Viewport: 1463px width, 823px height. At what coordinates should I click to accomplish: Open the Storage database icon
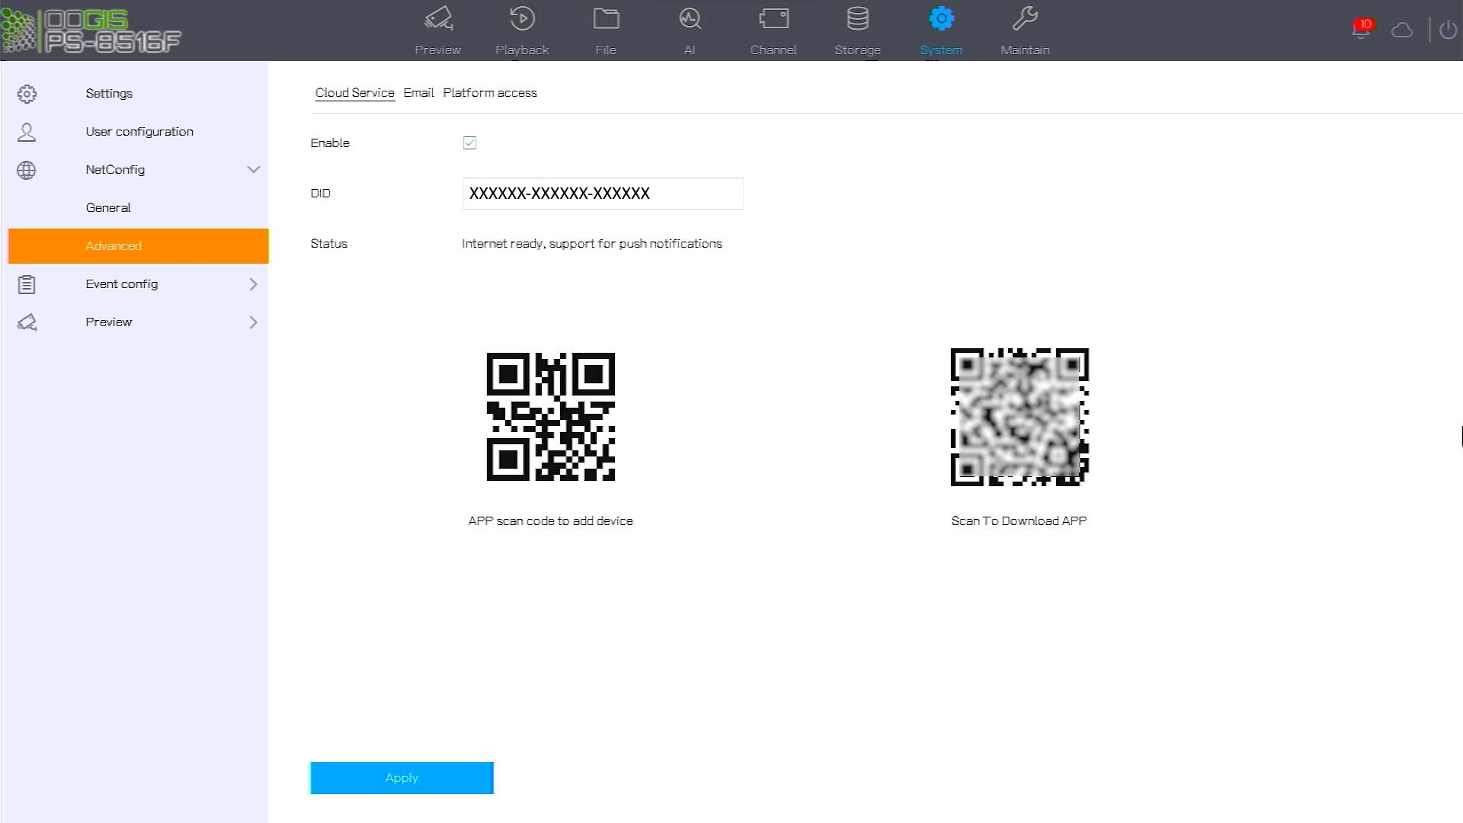pyautogui.click(x=857, y=19)
